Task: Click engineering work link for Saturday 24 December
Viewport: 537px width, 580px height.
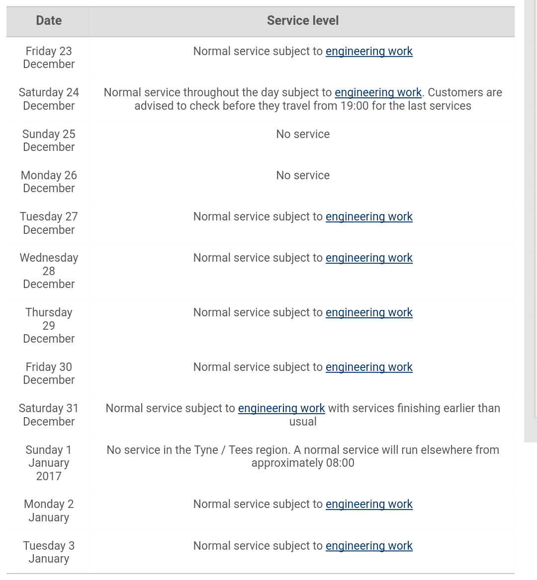Action: pos(378,92)
